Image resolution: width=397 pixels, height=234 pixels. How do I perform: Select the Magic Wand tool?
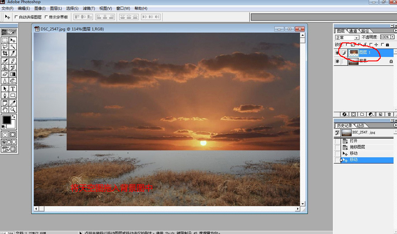click(x=13, y=47)
